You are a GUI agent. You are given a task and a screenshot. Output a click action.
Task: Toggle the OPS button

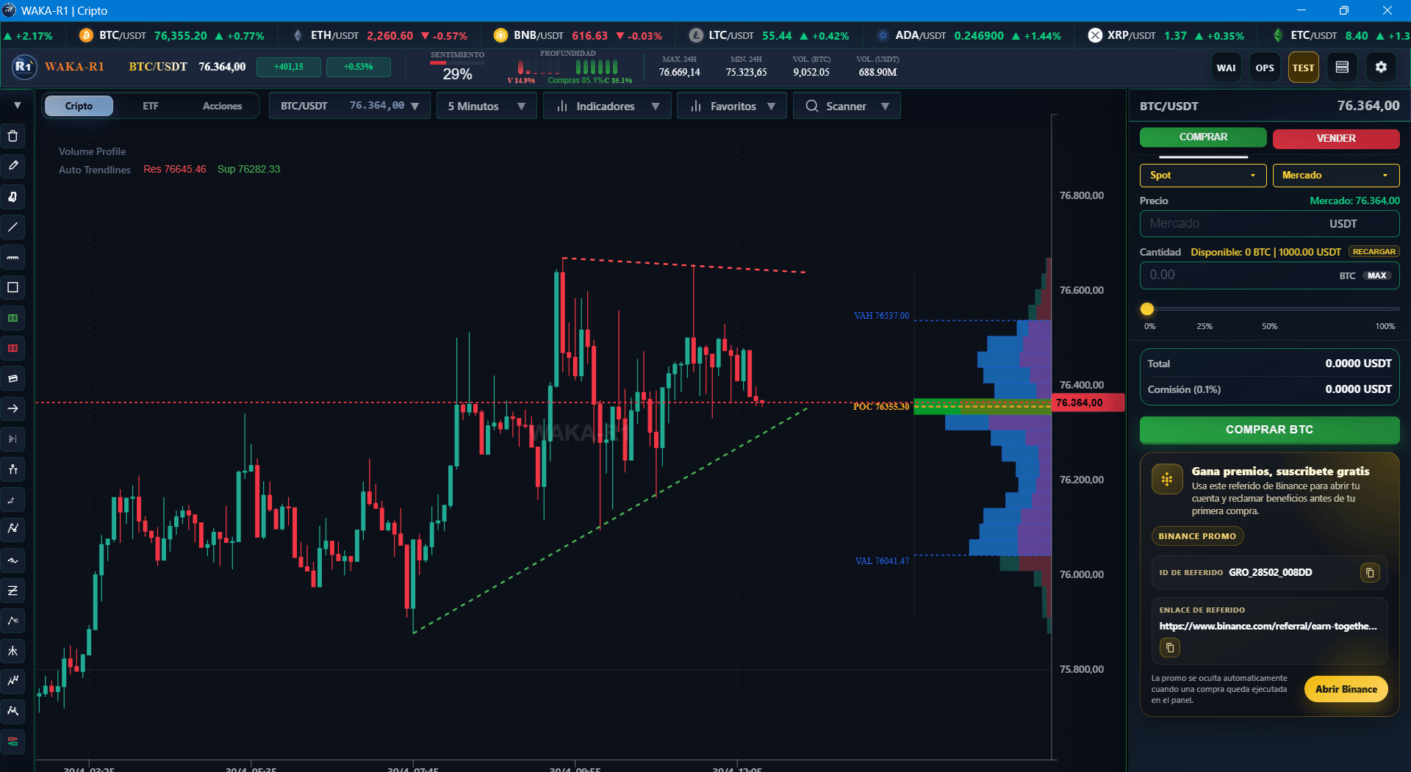tap(1265, 68)
